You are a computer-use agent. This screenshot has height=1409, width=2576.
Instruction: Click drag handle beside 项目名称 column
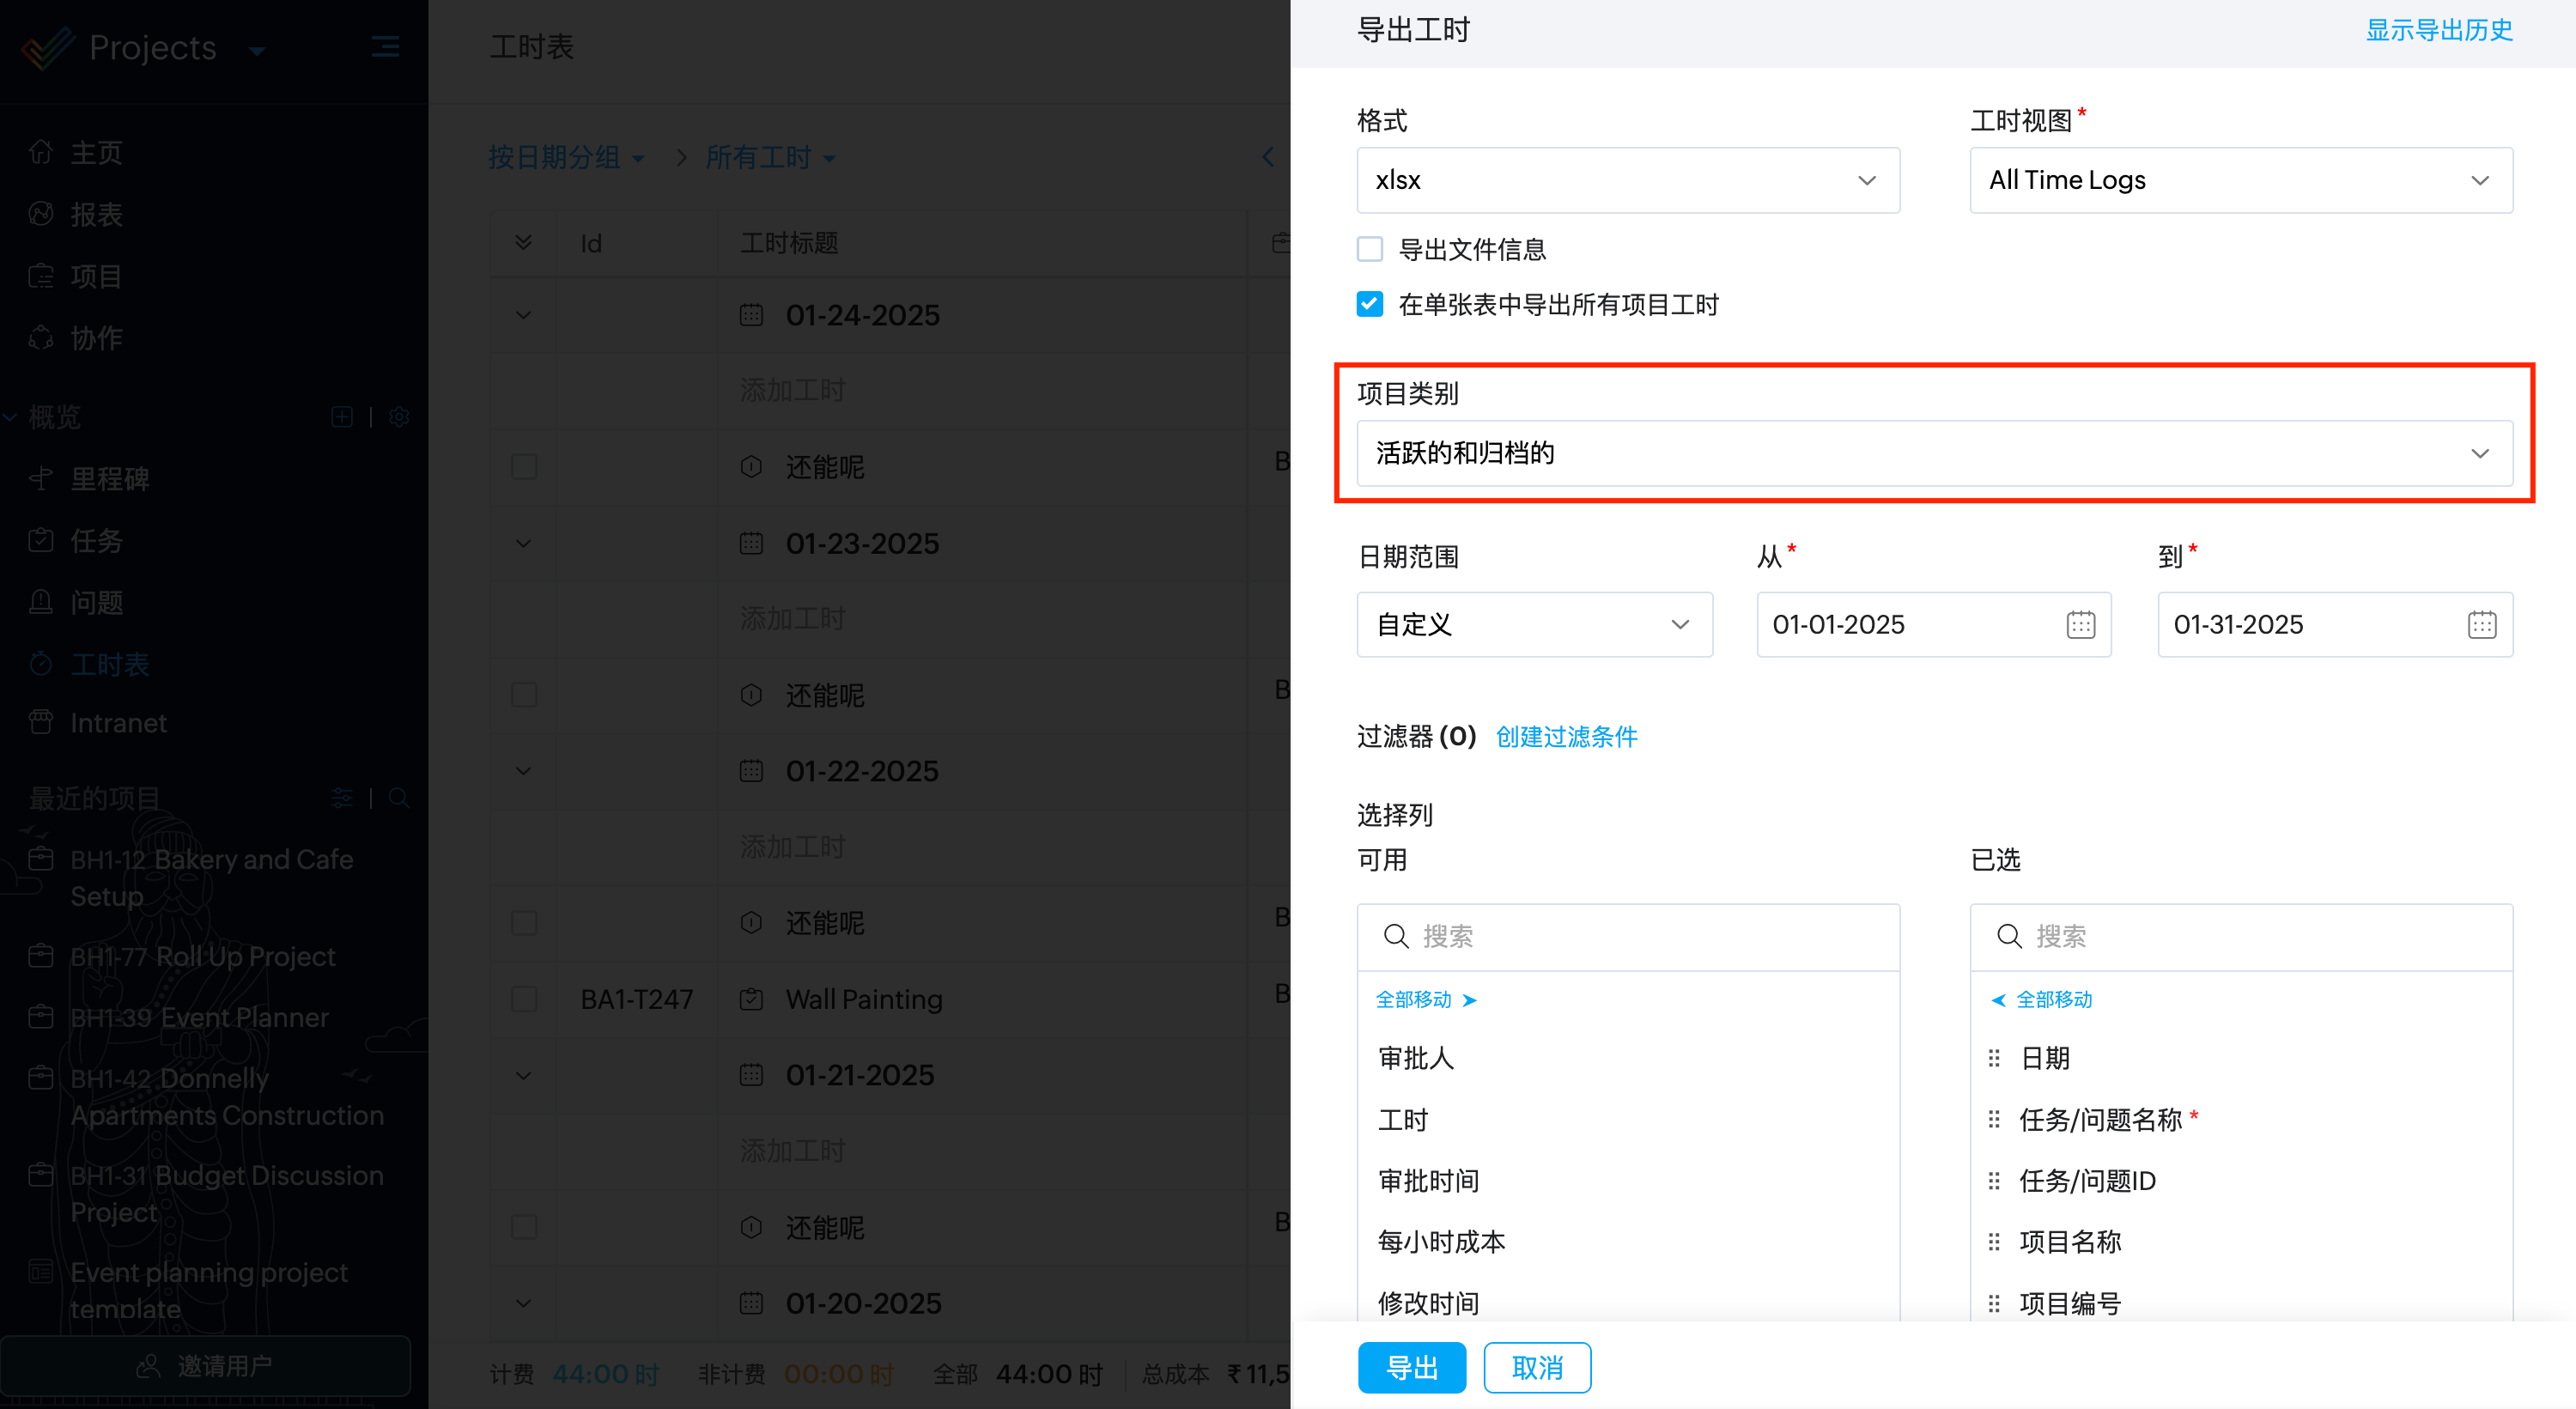1993,1242
